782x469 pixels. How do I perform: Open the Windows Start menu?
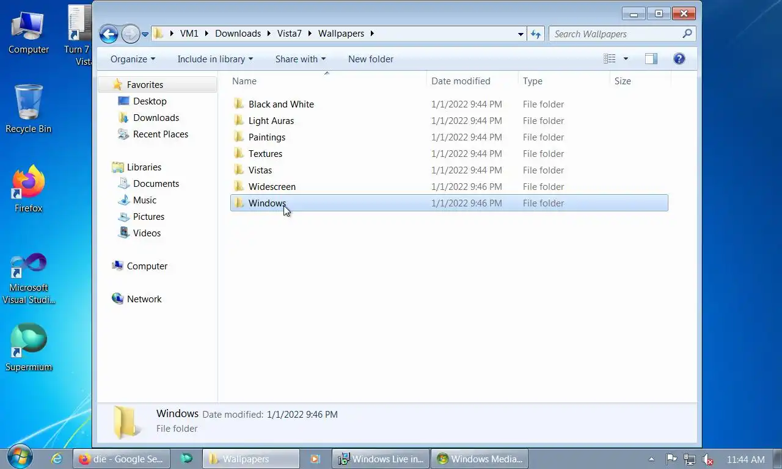[x=20, y=458]
